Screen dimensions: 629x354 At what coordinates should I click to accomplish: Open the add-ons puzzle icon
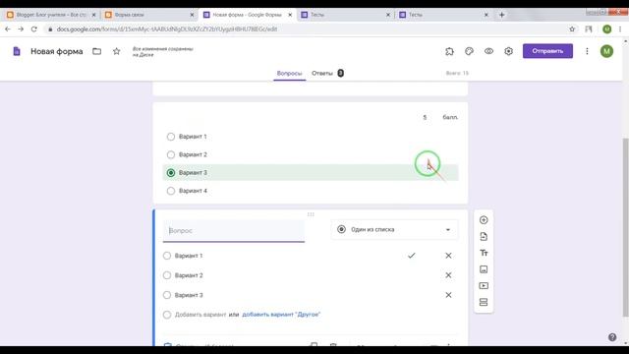click(449, 51)
